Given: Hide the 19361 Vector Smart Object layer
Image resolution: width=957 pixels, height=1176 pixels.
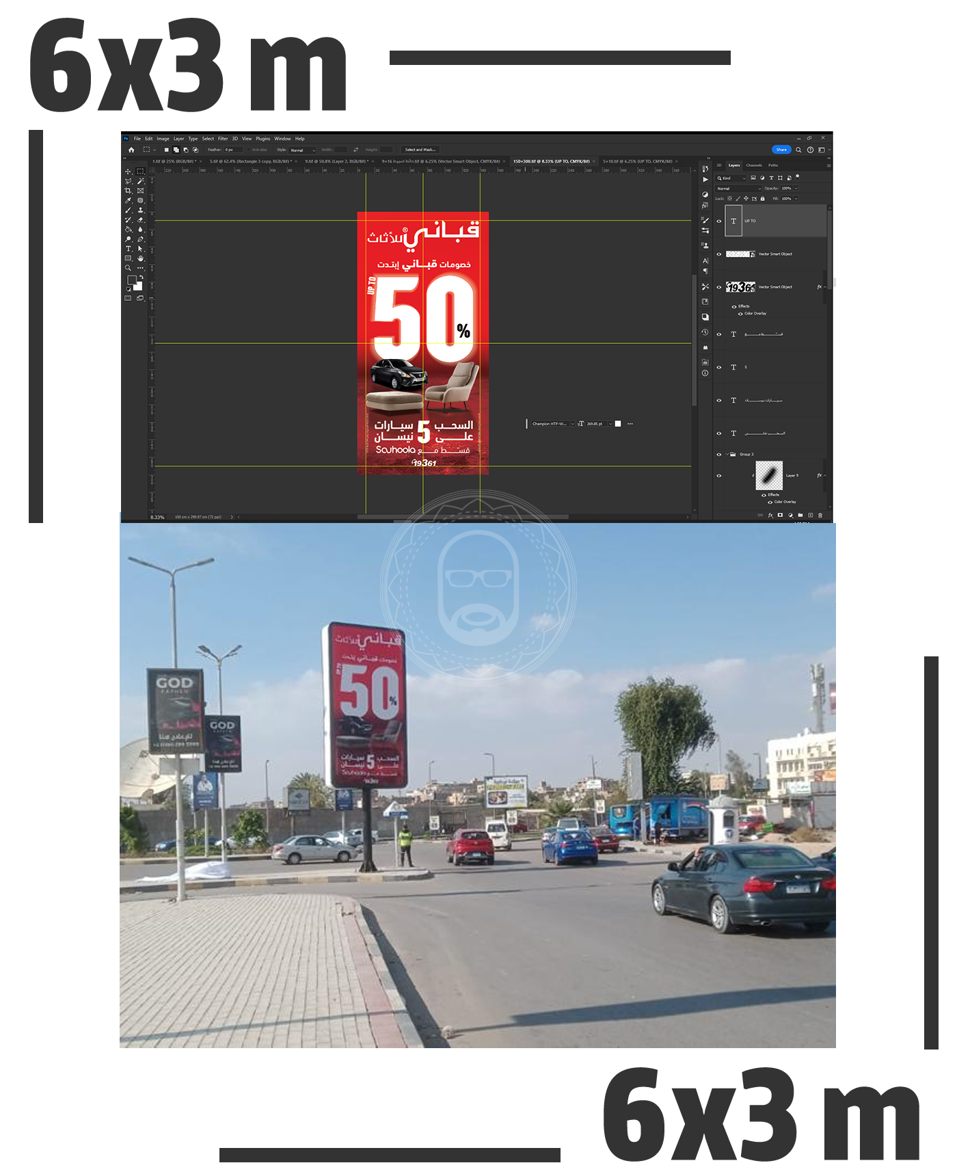Looking at the screenshot, I should click(719, 287).
